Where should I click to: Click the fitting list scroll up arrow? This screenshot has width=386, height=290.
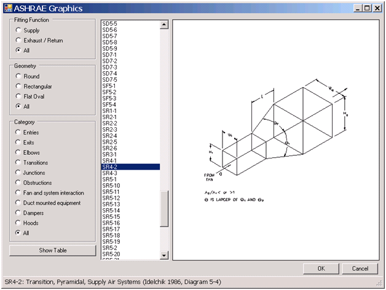[164, 25]
